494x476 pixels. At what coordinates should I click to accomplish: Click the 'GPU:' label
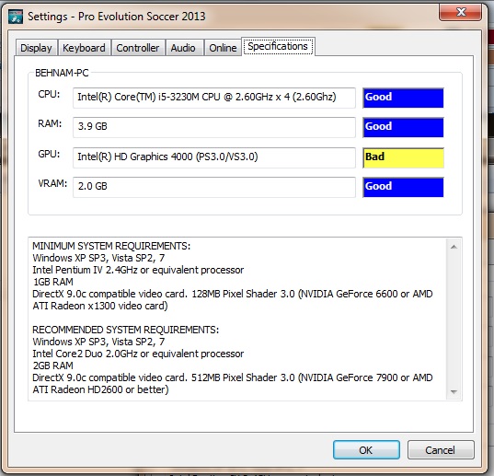pos(49,154)
